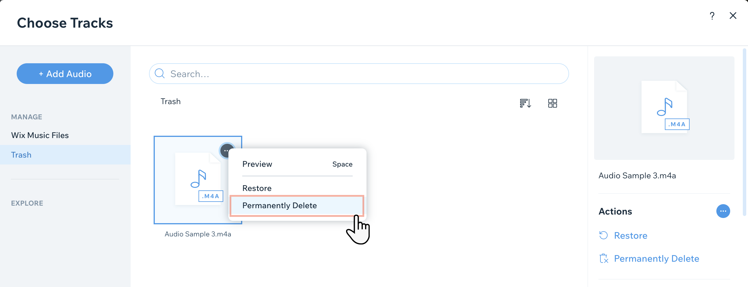Viewport: 748px width, 287px height.
Task: Open the blue Actions more-options button
Action: coord(723,211)
